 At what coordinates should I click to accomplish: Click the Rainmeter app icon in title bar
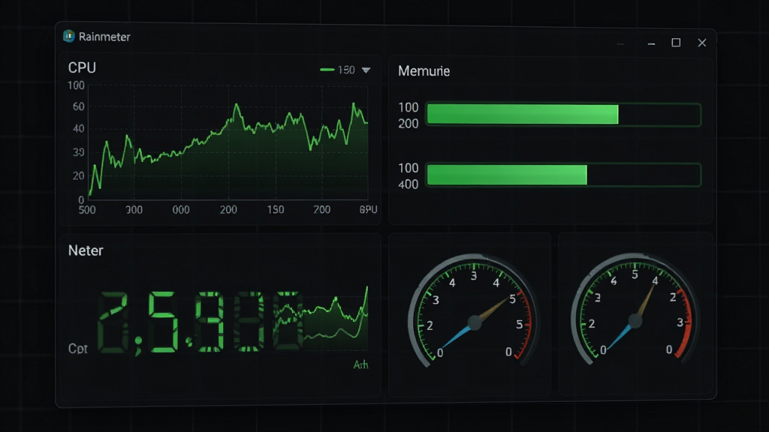point(68,36)
